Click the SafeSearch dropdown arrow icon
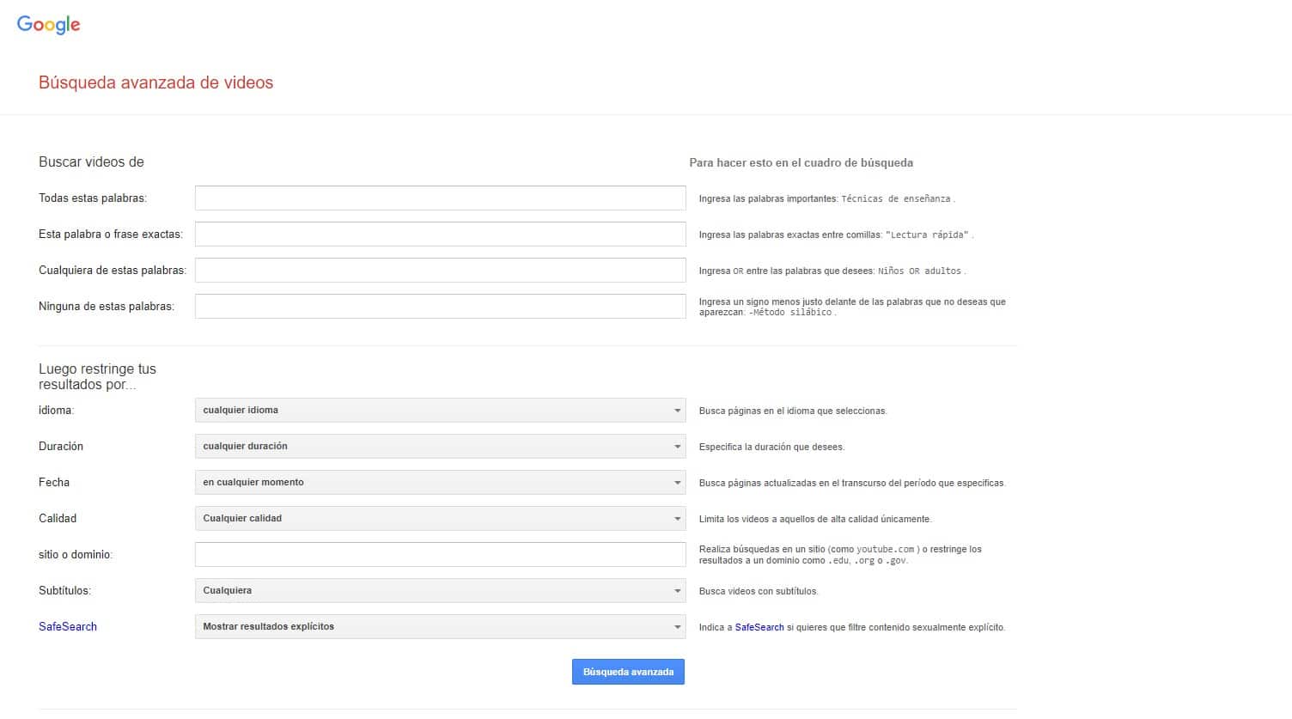1292x719 pixels. coord(676,626)
